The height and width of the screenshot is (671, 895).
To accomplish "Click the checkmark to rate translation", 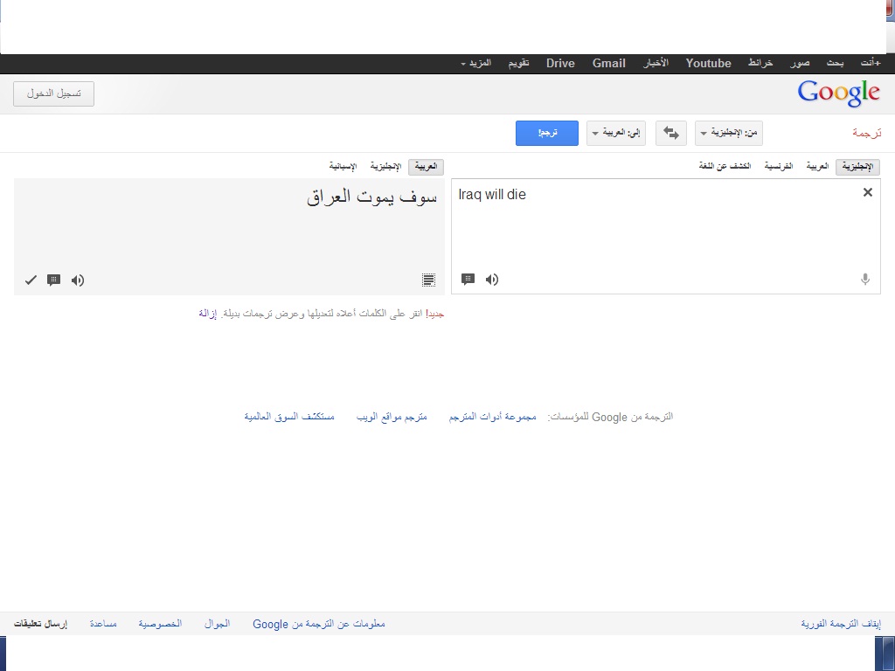I will [31, 280].
